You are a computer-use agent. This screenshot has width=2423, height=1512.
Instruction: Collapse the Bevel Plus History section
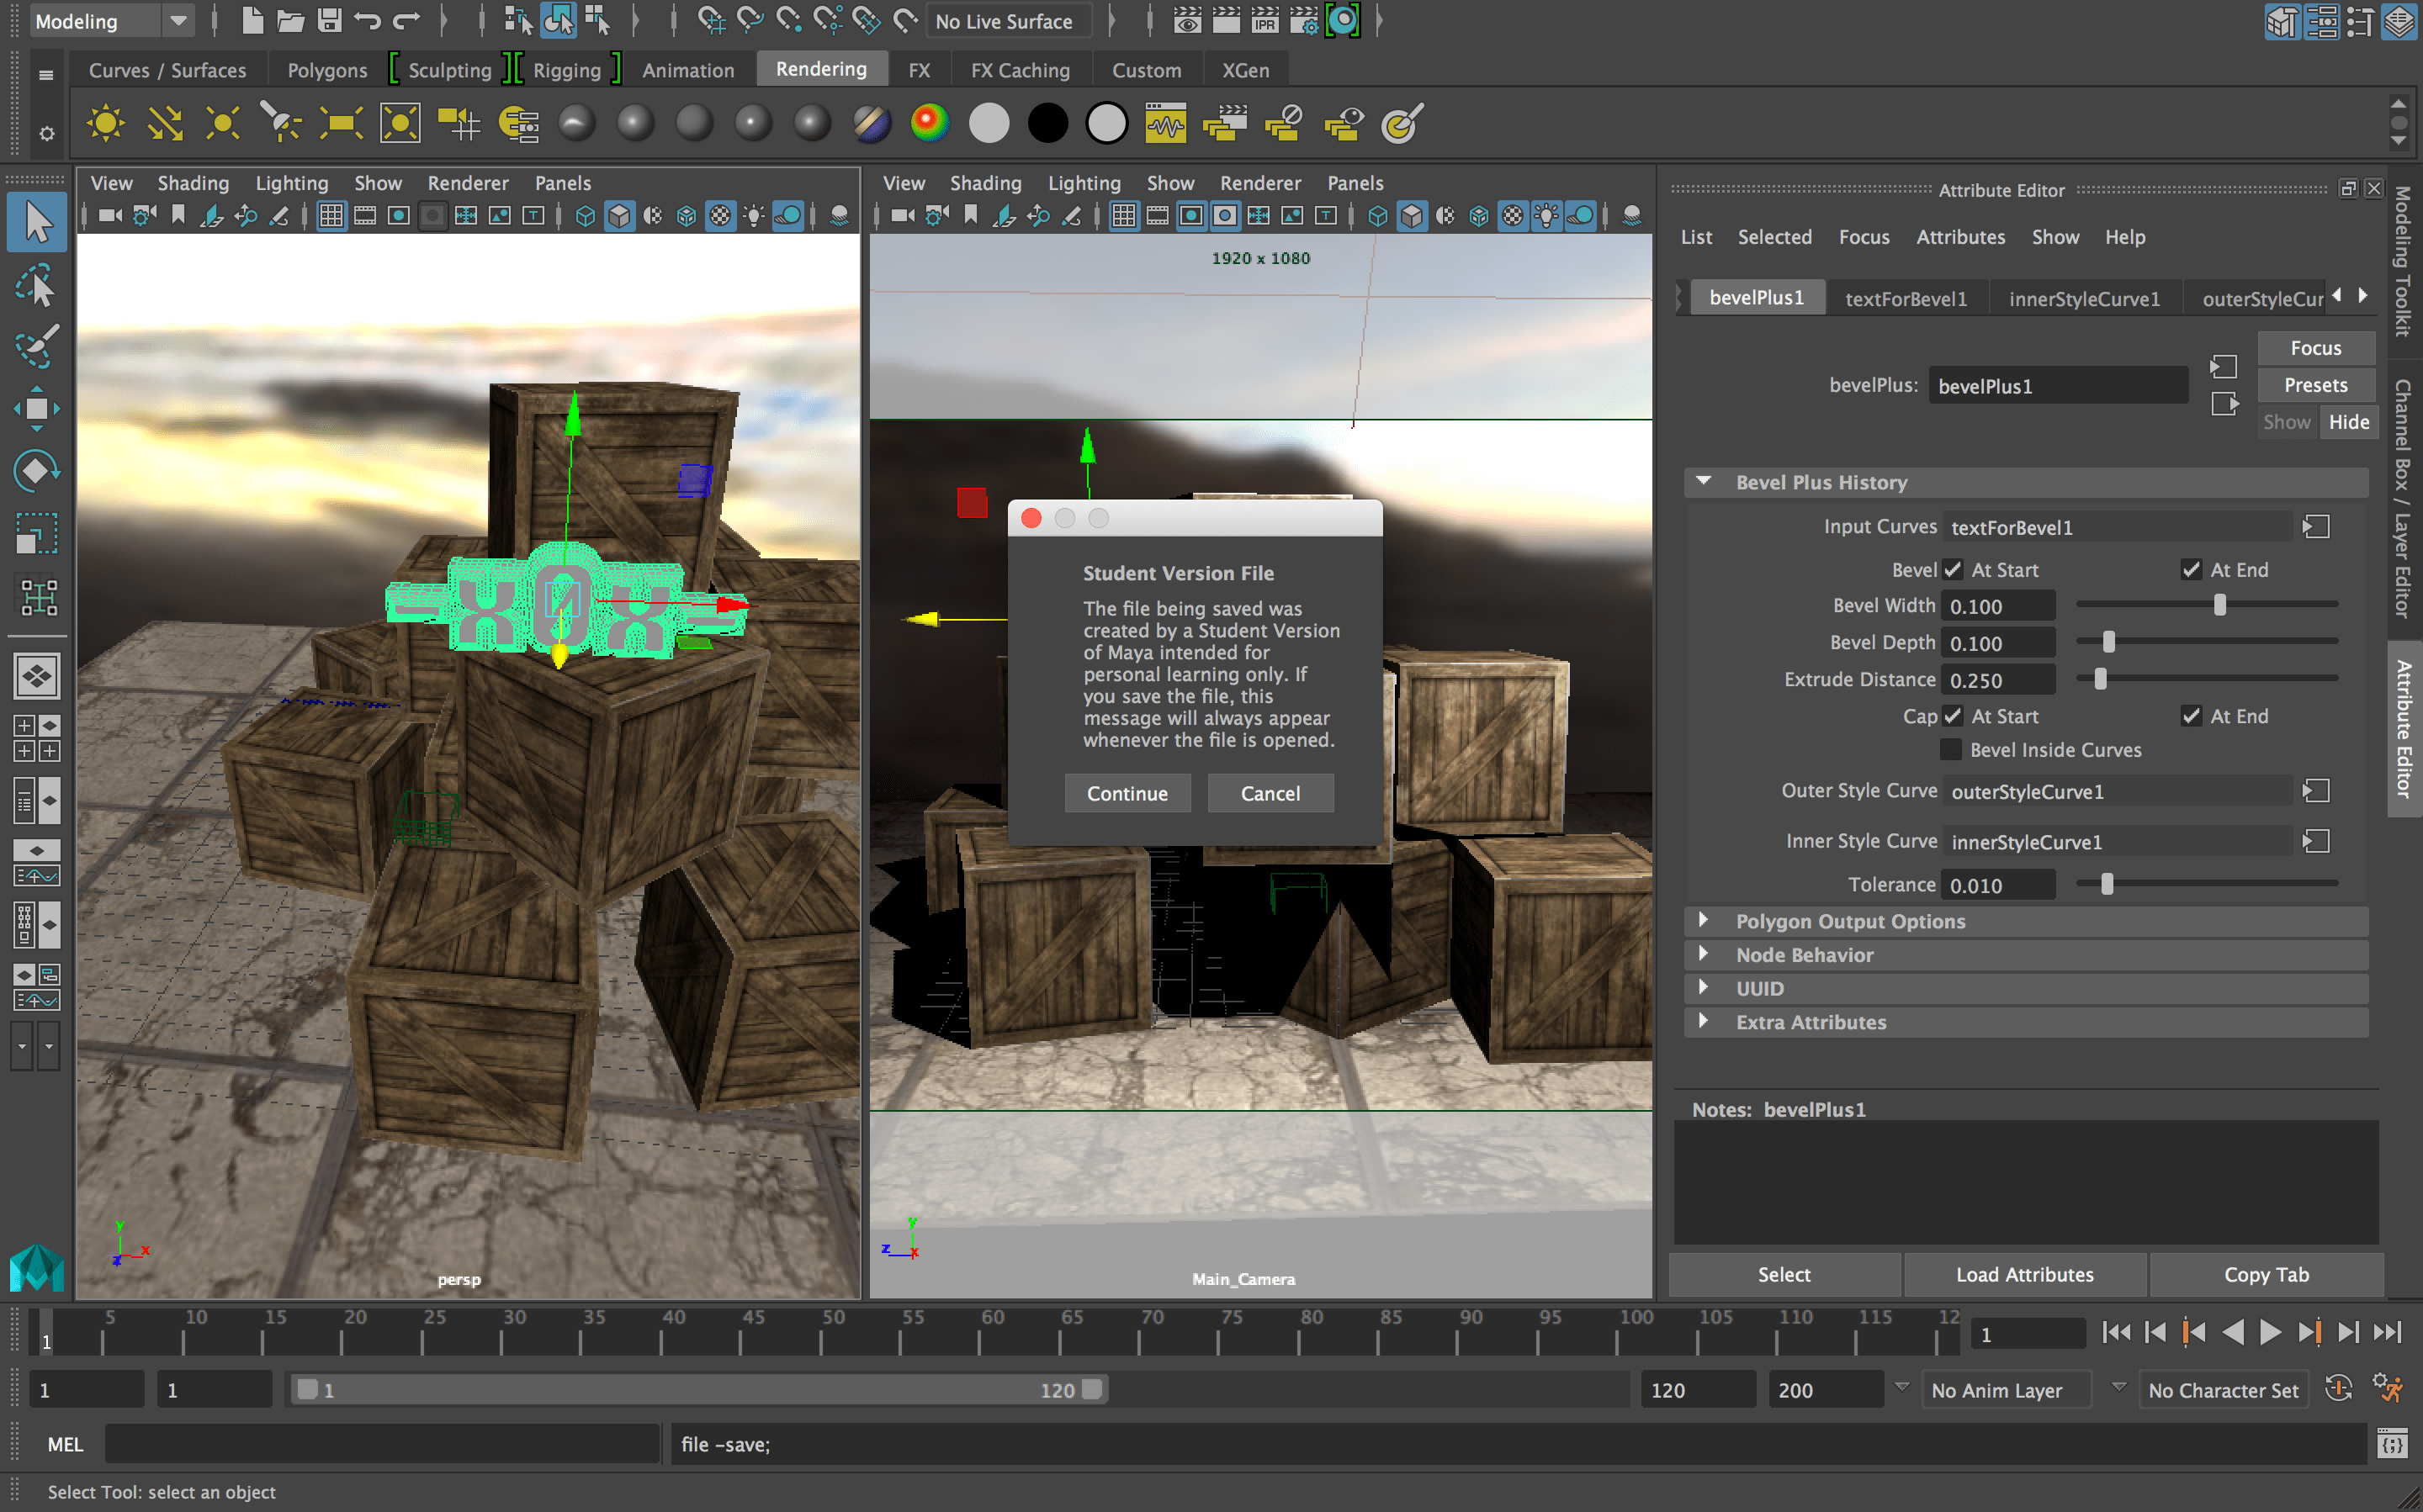point(1704,482)
